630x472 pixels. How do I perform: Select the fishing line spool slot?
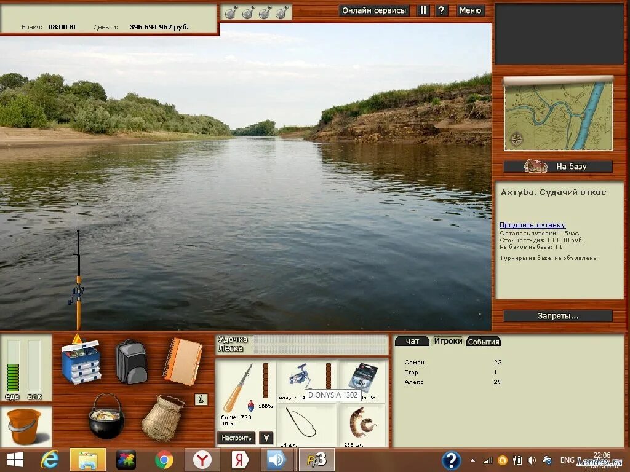(363, 381)
